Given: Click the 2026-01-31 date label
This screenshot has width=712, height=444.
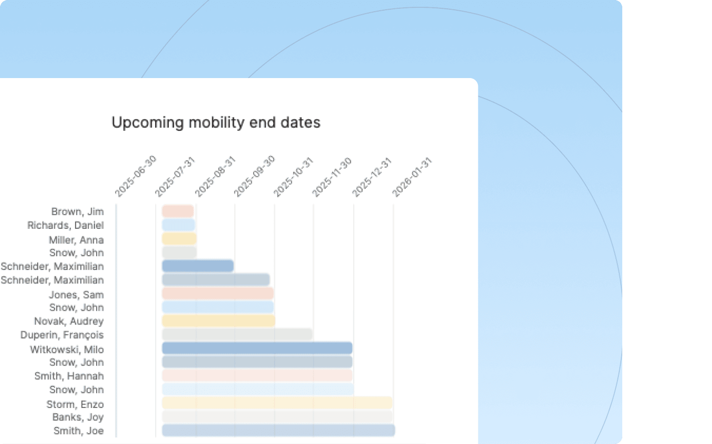Looking at the screenshot, I should [x=412, y=176].
